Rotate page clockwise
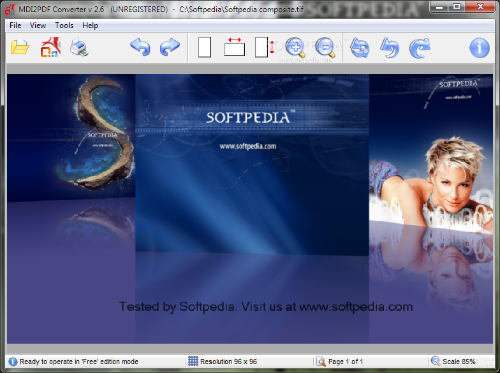Screen dimensions: 500x373 click(420, 48)
